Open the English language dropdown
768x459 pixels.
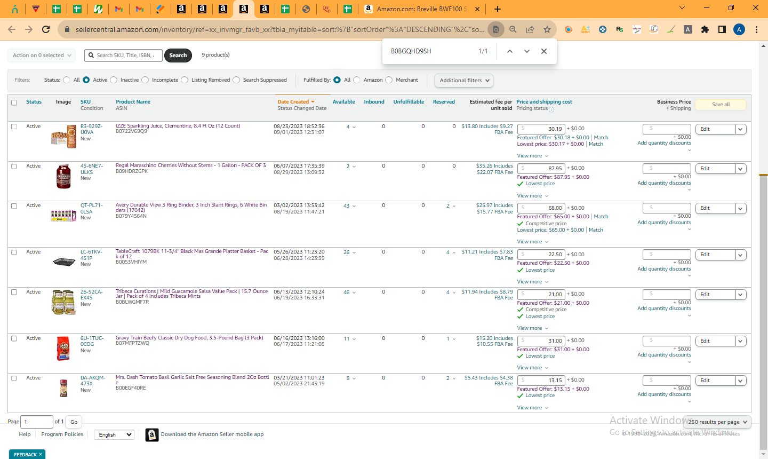pyautogui.click(x=114, y=435)
